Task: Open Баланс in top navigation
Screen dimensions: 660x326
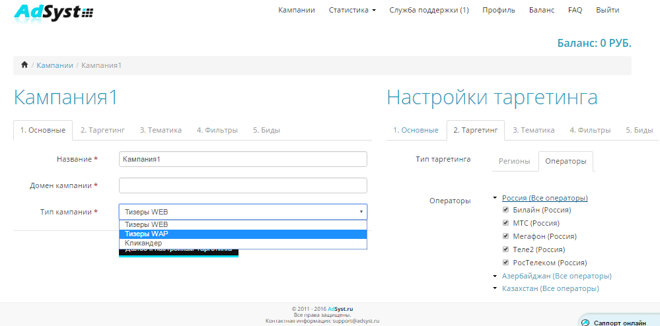Action: point(542,10)
